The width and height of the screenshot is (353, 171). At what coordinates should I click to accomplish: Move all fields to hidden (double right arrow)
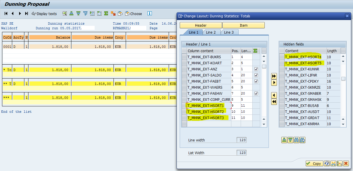pyautogui.click(x=274, y=76)
